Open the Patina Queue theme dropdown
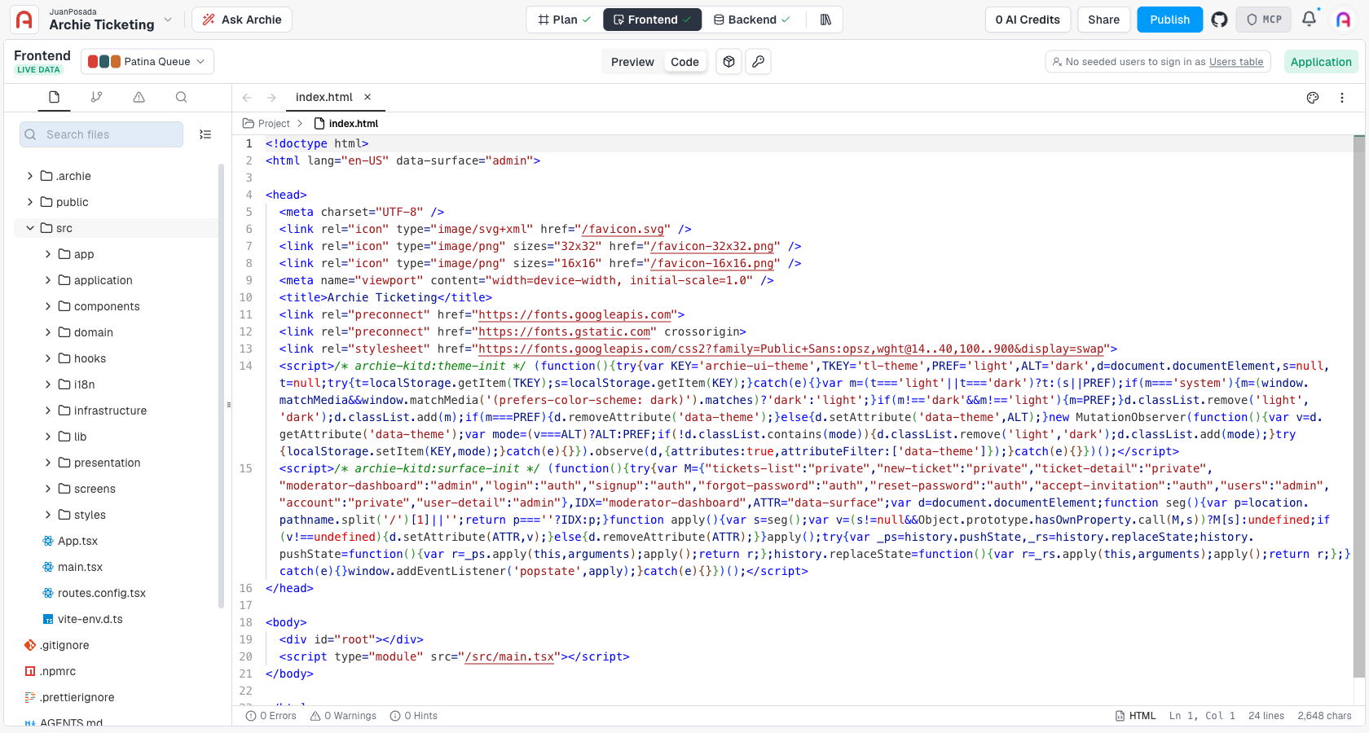Viewport: 1369px width, 733px height. pyautogui.click(x=147, y=62)
